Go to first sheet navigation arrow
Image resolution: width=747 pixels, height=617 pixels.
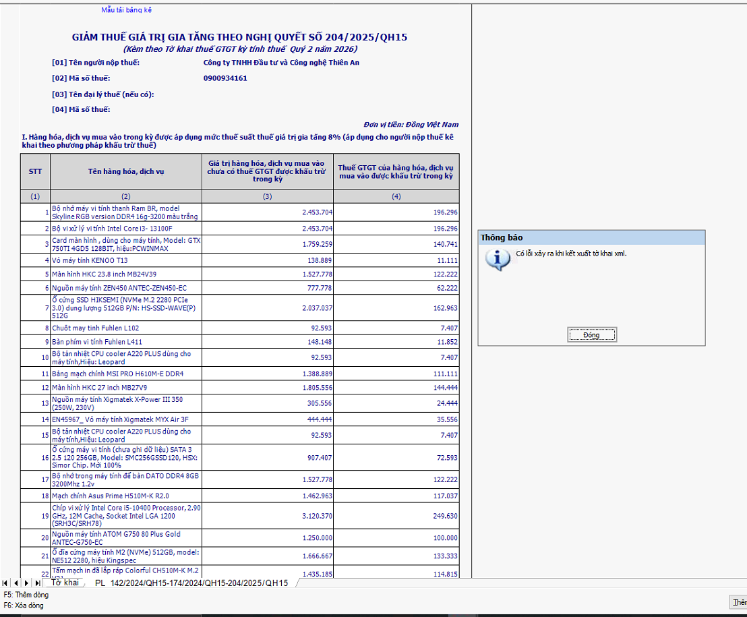point(5,583)
